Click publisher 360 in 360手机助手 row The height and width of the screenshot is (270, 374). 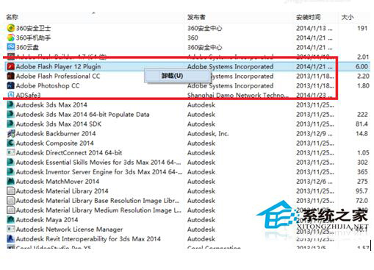pyautogui.click(x=193, y=38)
